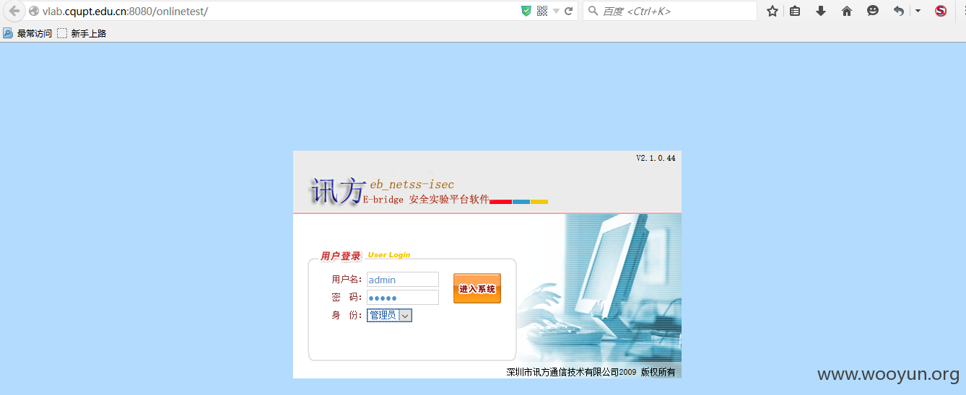Click the 用户名 field containing admin
The height and width of the screenshot is (395, 966).
[x=403, y=280]
